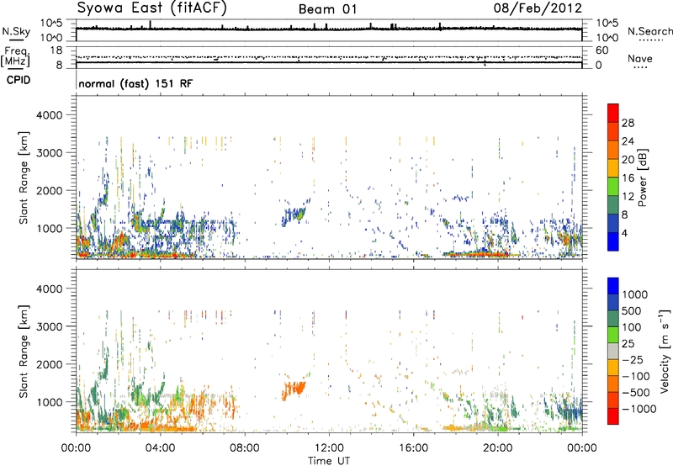
Task: Click the "1000" tick of the velocity panel axis
Action: click(50, 402)
